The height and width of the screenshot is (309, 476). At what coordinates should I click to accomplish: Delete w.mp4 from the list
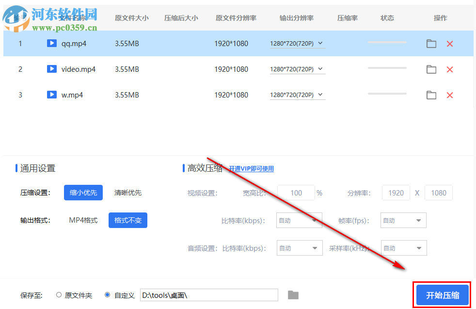pyautogui.click(x=449, y=95)
